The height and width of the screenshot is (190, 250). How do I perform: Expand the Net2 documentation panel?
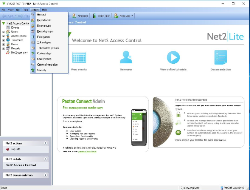coord(45,175)
